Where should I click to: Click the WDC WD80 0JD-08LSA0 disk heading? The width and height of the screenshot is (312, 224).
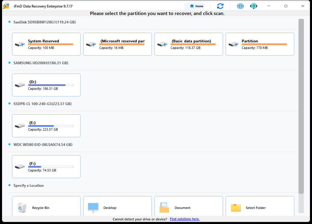43,144
